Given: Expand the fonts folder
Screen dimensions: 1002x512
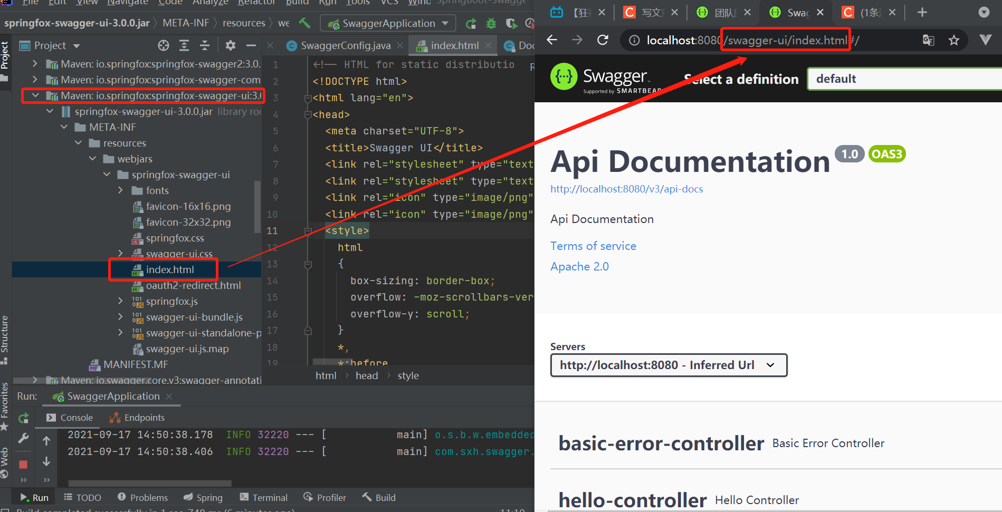Looking at the screenshot, I should pos(121,190).
